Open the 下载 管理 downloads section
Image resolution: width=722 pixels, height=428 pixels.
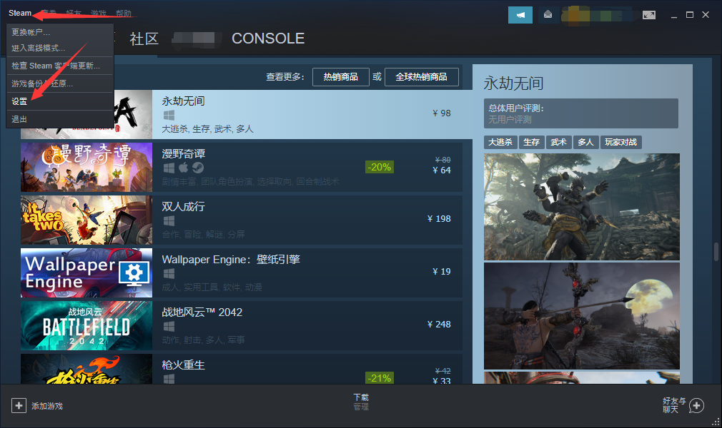(x=361, y=402)
